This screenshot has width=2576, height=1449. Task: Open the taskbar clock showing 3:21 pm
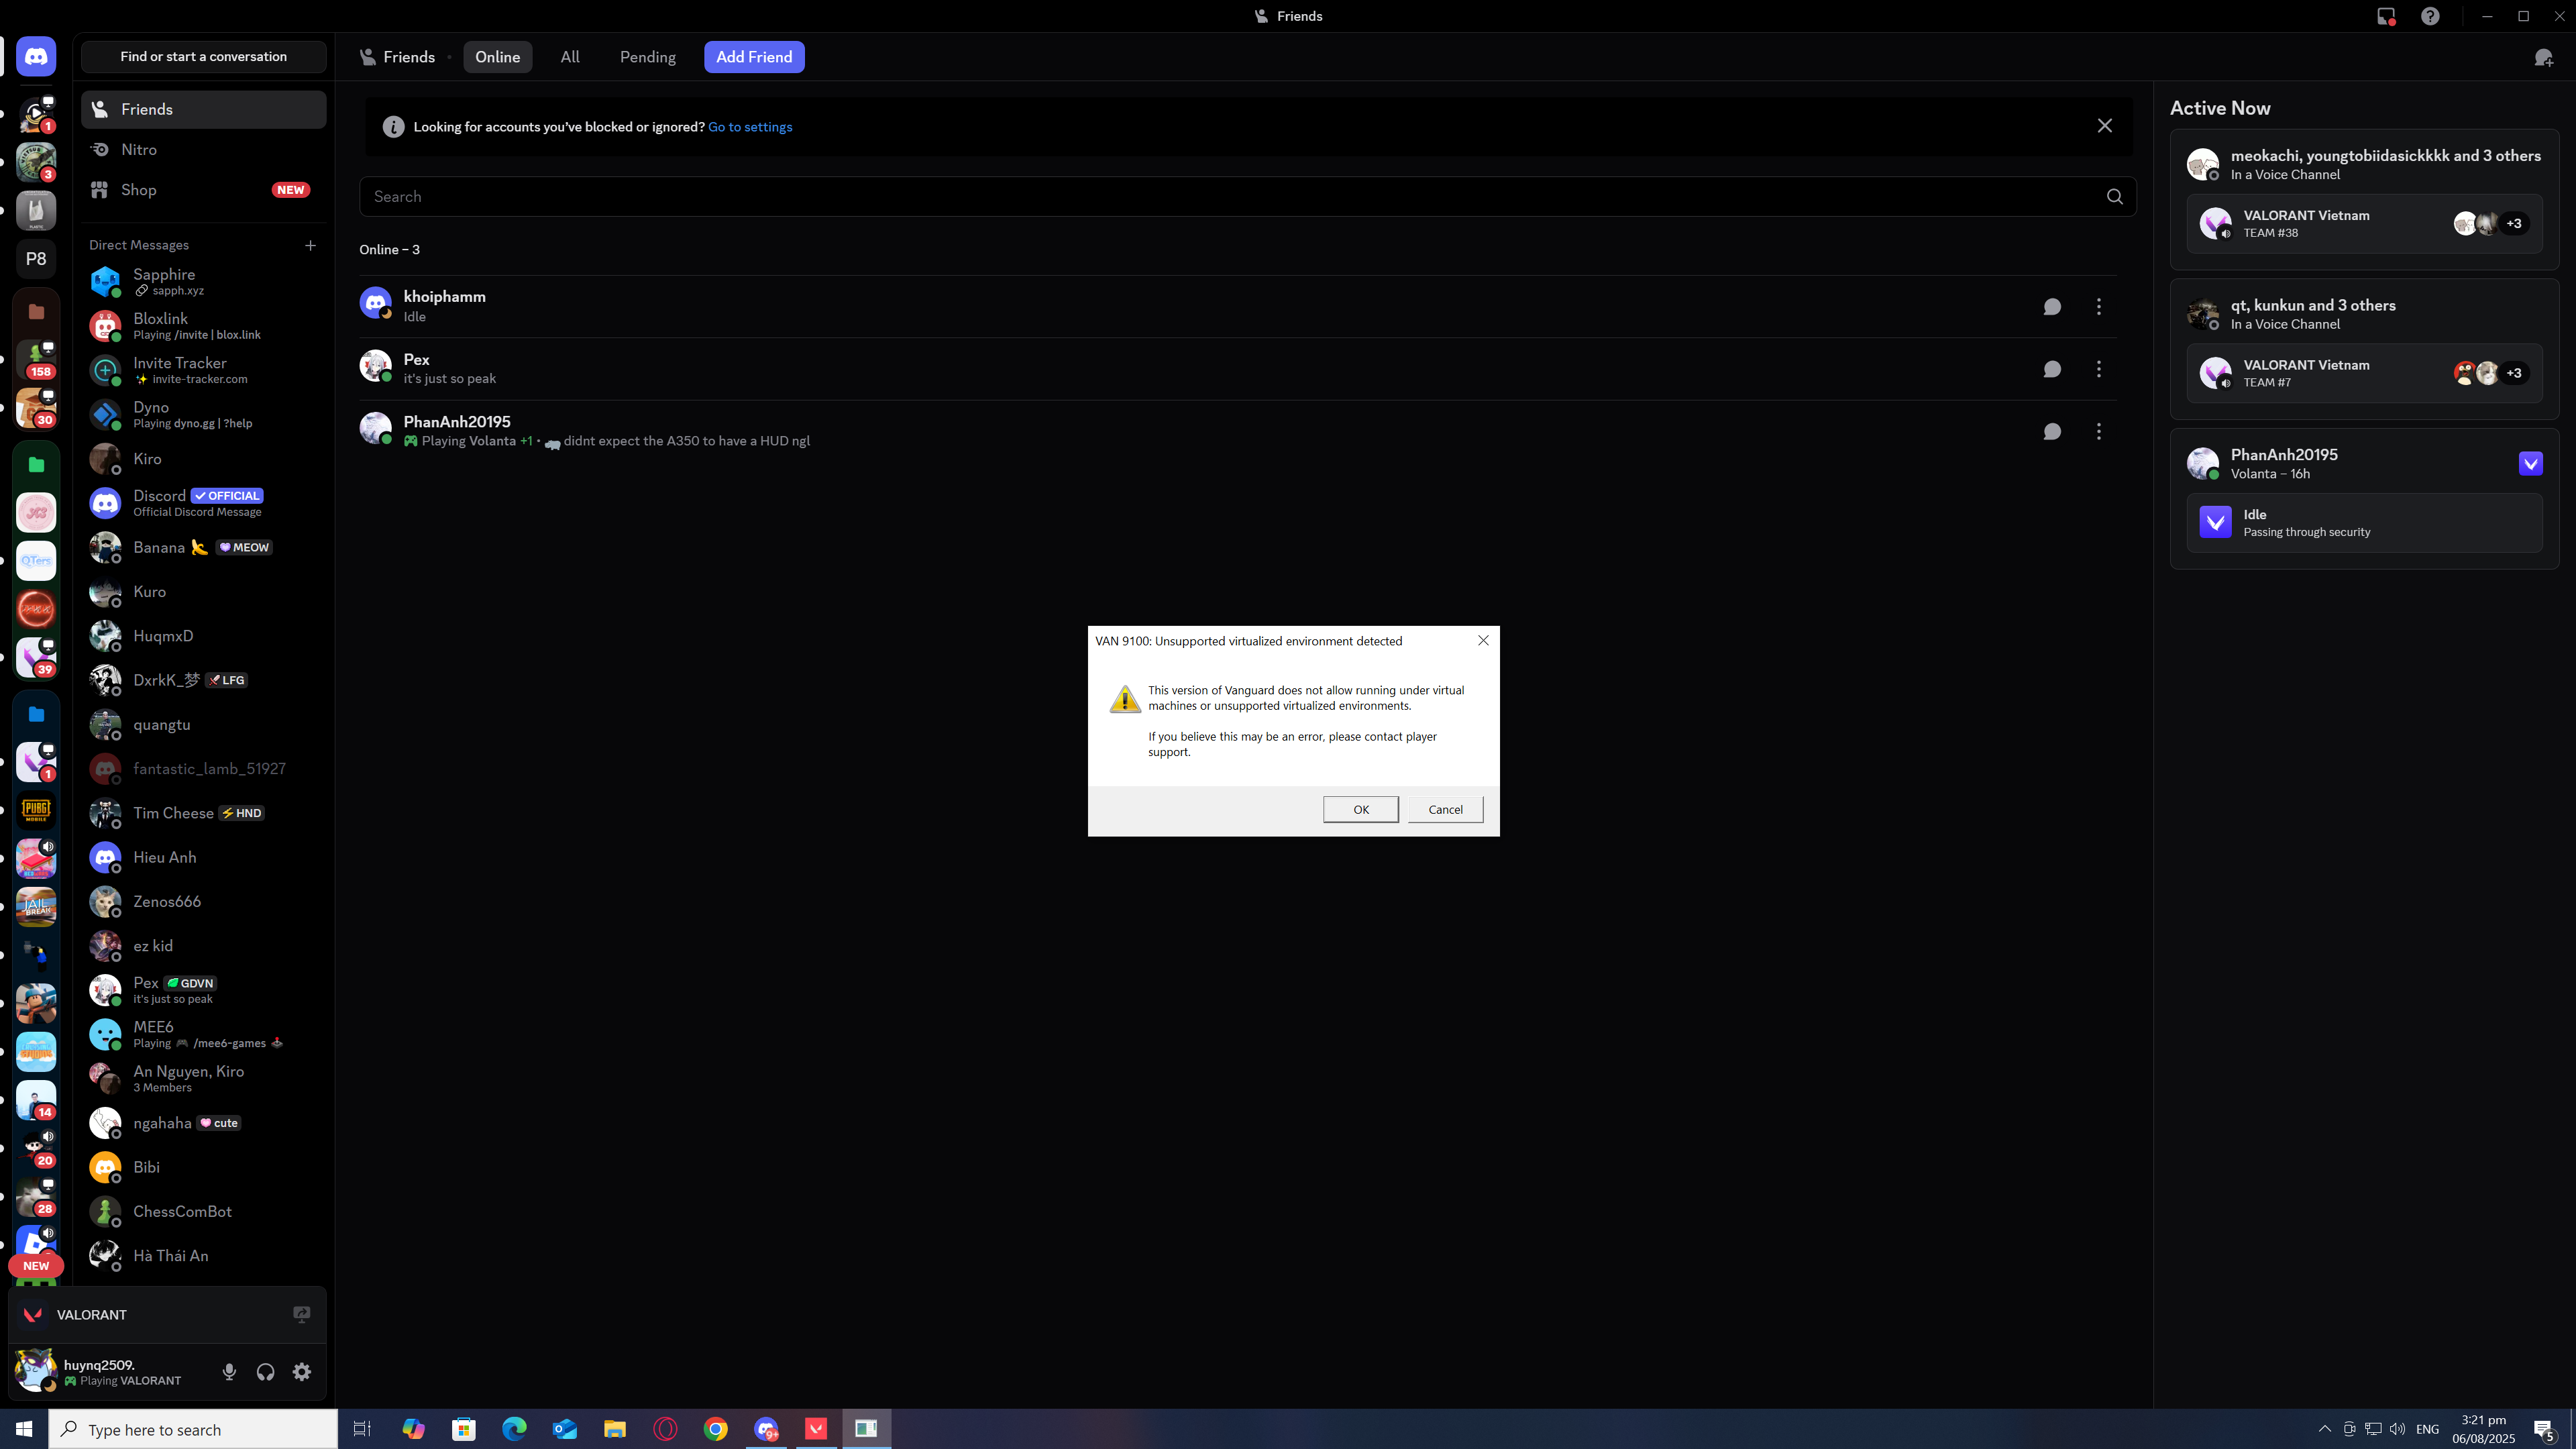click(x=2483, y=1429)
